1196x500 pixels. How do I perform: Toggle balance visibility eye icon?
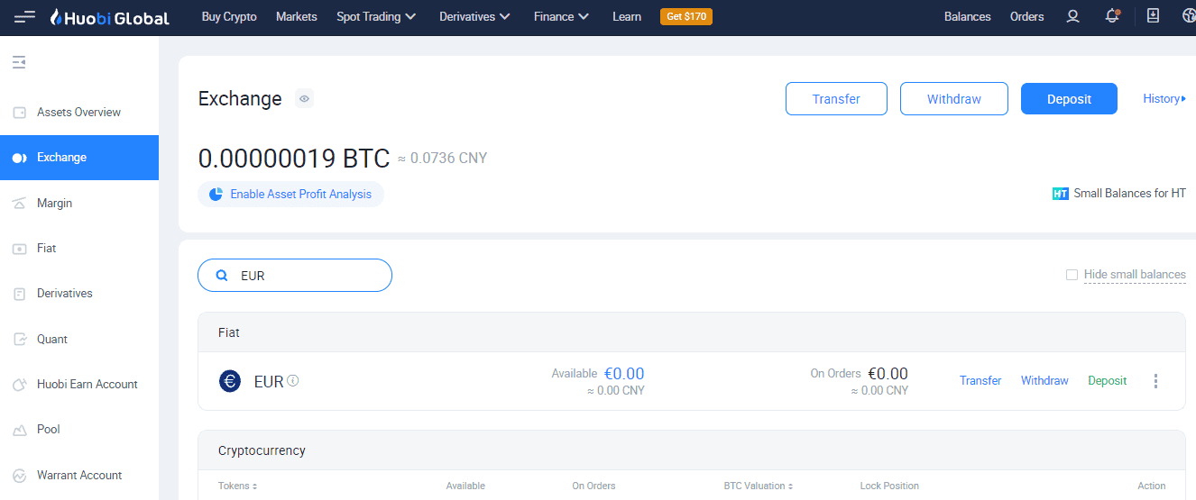point(304,98)
